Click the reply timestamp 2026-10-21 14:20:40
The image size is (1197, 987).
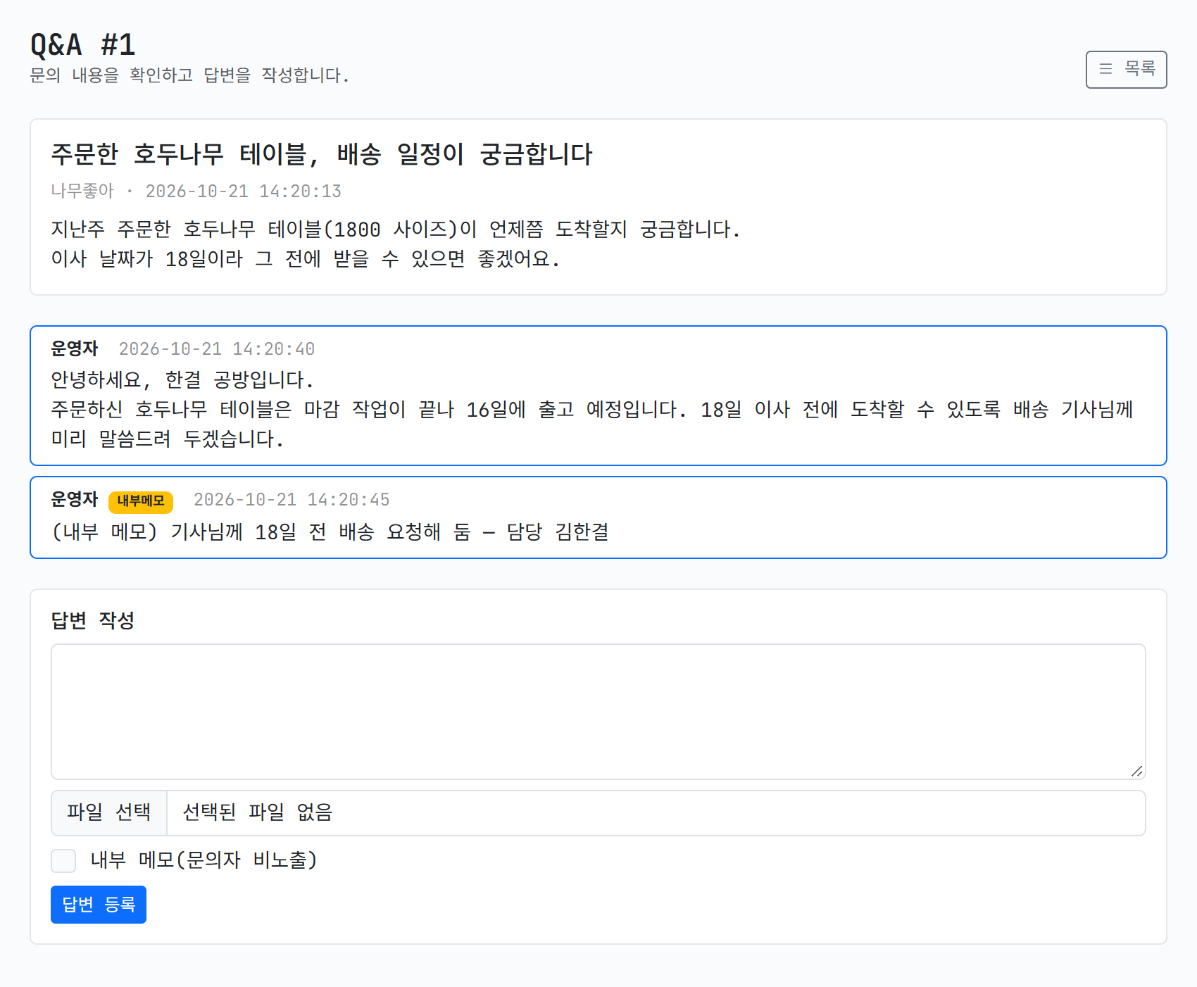(216, 348)
